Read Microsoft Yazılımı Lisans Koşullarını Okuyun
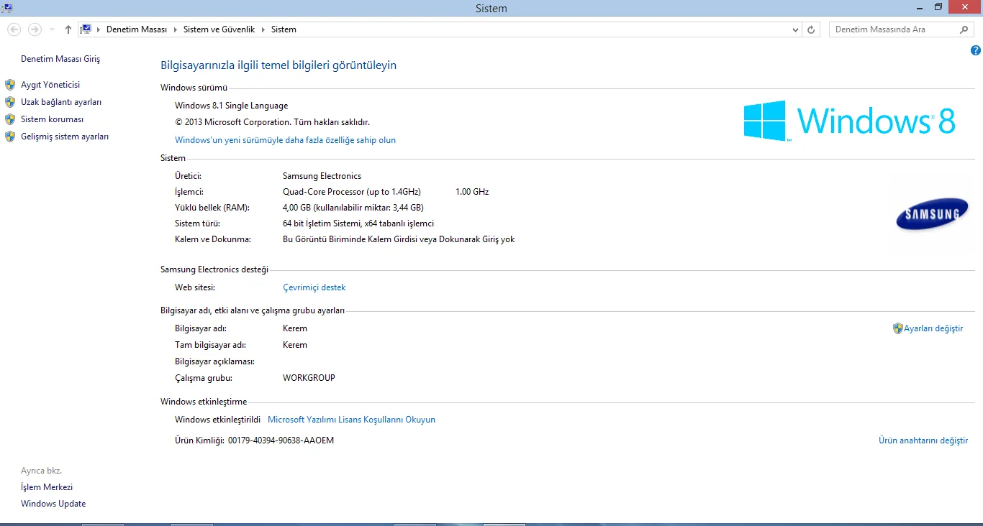This screenshot has height=526, width=983. 351,420
